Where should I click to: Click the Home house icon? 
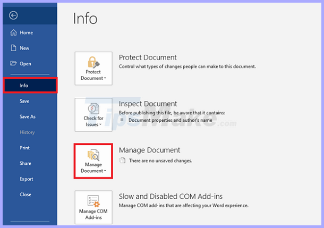tap(13, 32)
